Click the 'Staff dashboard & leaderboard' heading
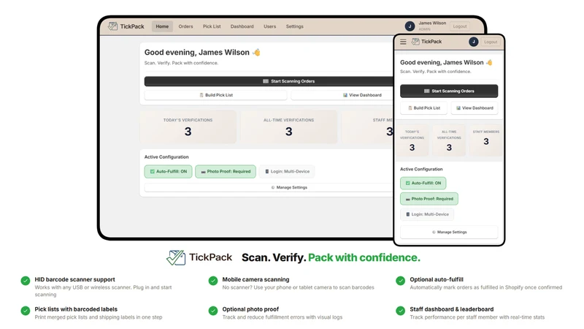The height and width of the screenshot is (329, 584). (451, 309)
